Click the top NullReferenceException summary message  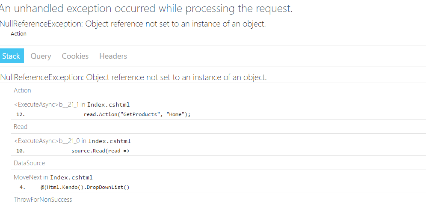pyautogui.click(x=133, y=24)
